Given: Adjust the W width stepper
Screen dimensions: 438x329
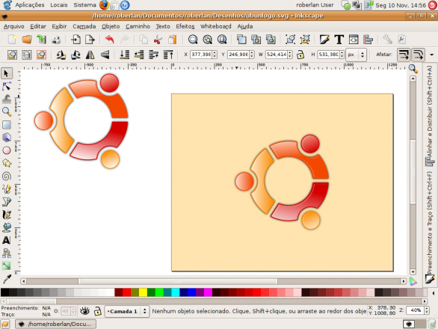Looking at the screenshot, I should coord(290,55).
